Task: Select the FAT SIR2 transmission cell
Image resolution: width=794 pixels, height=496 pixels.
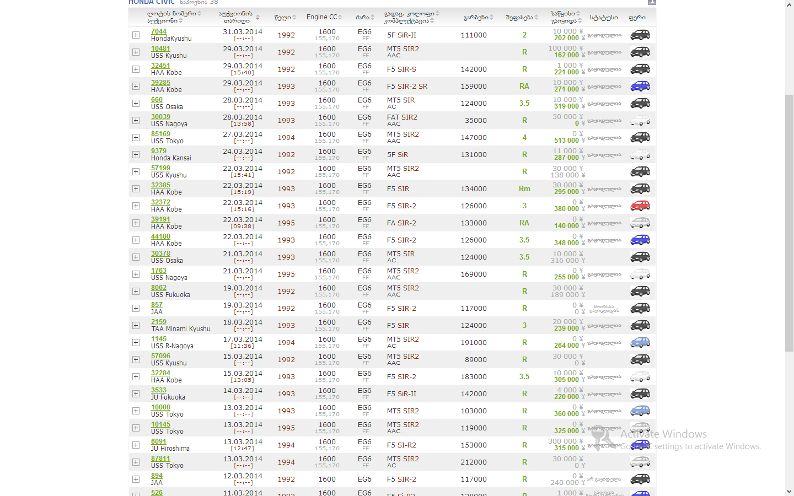Action: (402, 117)
